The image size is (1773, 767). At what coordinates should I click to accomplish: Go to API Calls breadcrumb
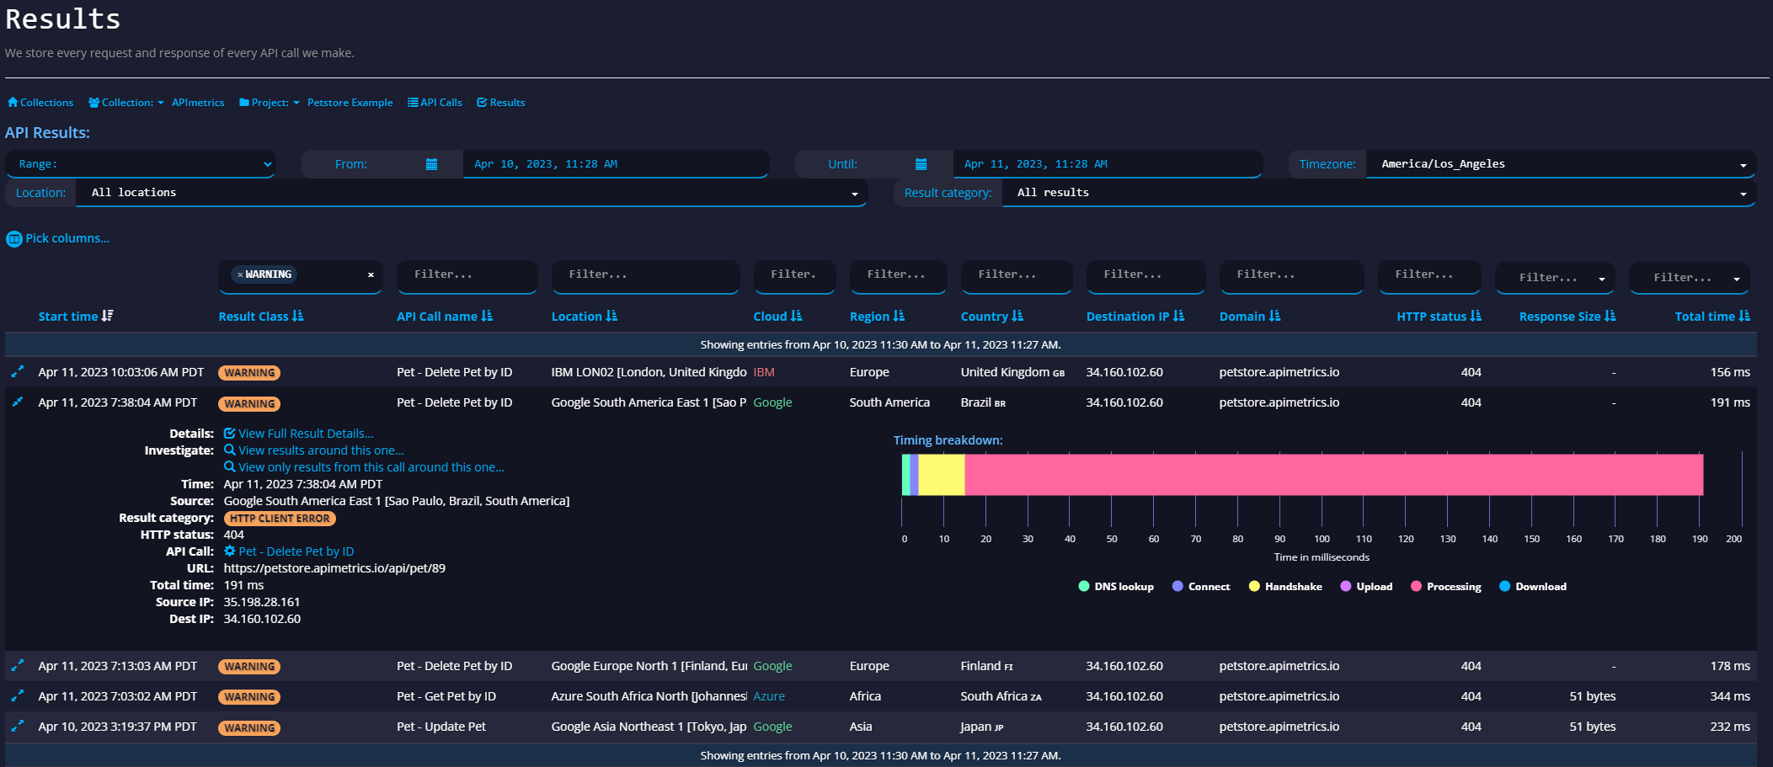[x=435, y=103]
